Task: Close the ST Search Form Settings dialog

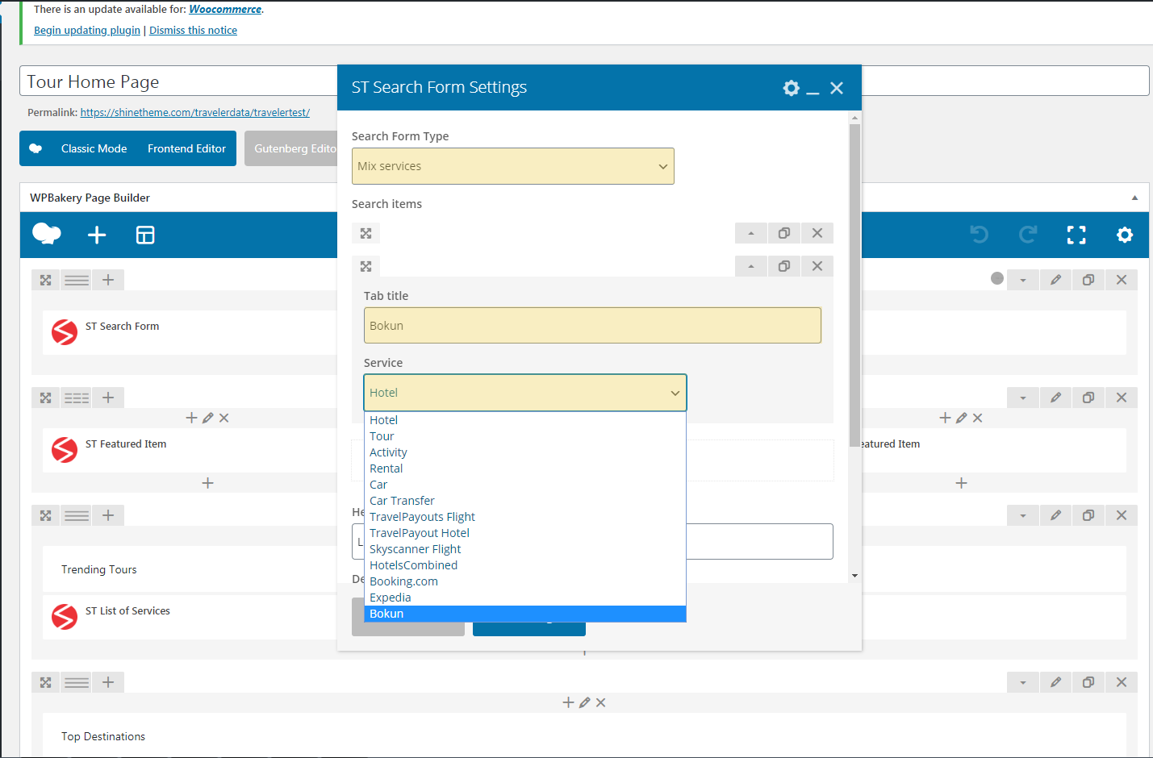Action: pos(837,88)
